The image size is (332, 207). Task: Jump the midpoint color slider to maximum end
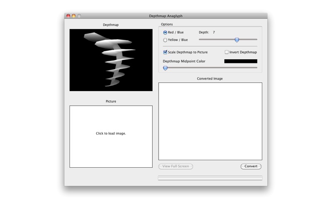coord(256,67)
